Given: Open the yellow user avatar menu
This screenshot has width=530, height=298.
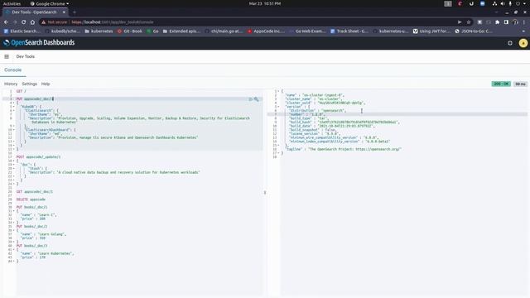Looking at the screenshot, I should point(523,43).
